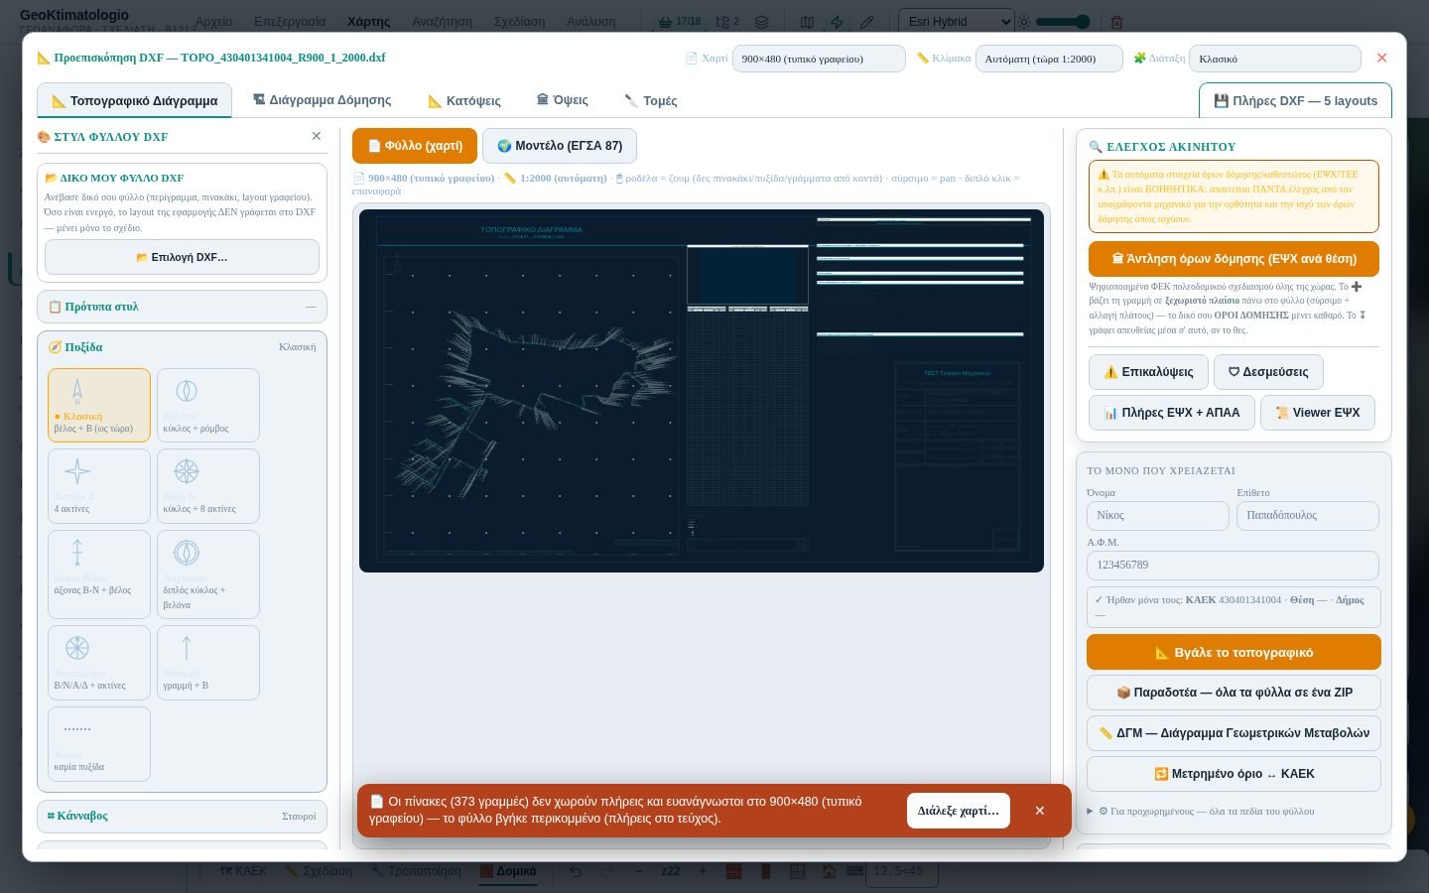Select the κύκλος + 8 ακτίνες compass rose

click(208, 486)
